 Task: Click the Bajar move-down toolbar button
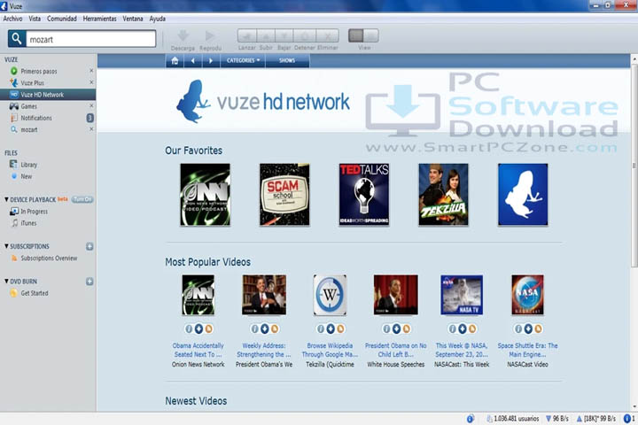284,35
